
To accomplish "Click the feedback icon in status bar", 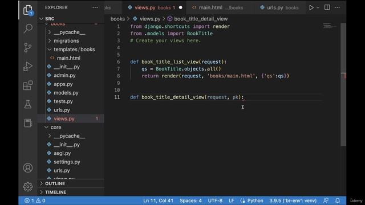I will [x=326, y=200].
